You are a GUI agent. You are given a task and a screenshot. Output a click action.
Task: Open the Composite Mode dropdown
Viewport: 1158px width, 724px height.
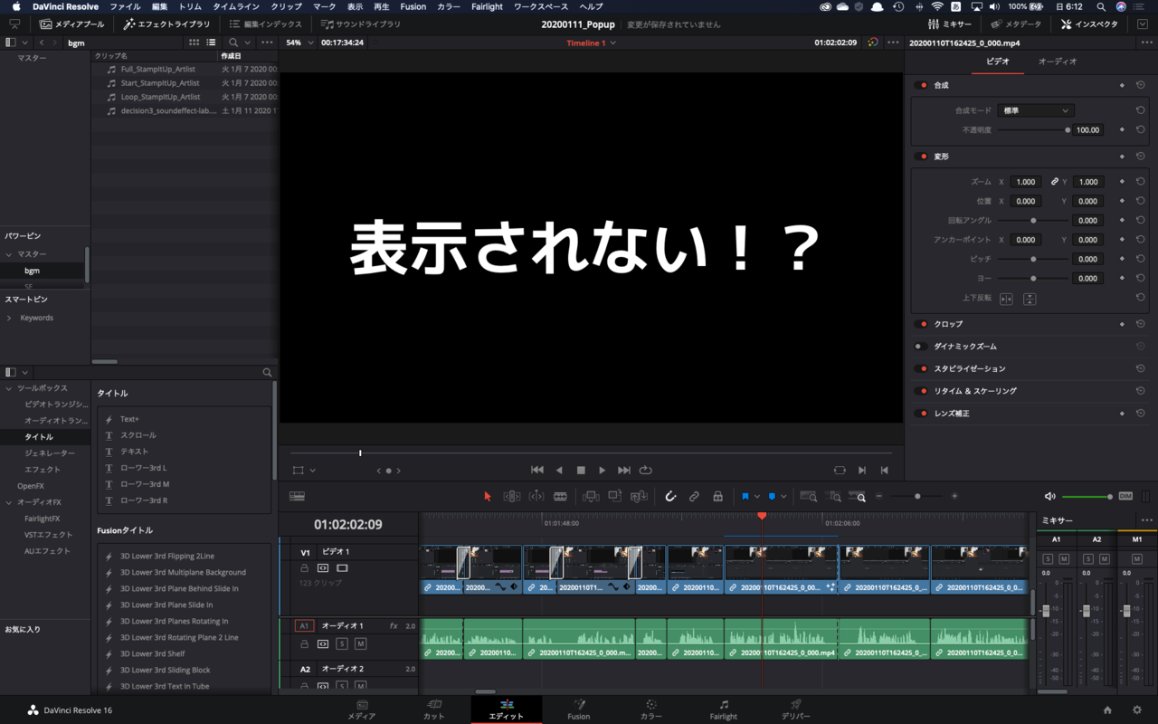click(x=1036, y=110)
